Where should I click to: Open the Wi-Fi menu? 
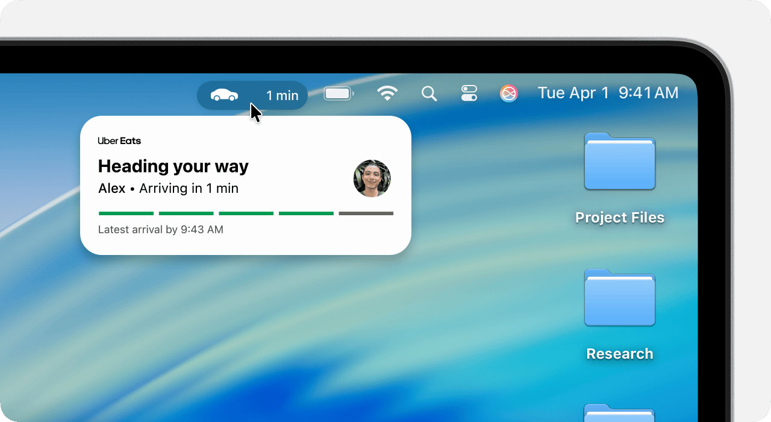(x=387, y=93)
